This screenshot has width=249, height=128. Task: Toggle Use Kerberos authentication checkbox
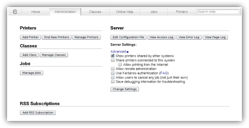(112, 73)
